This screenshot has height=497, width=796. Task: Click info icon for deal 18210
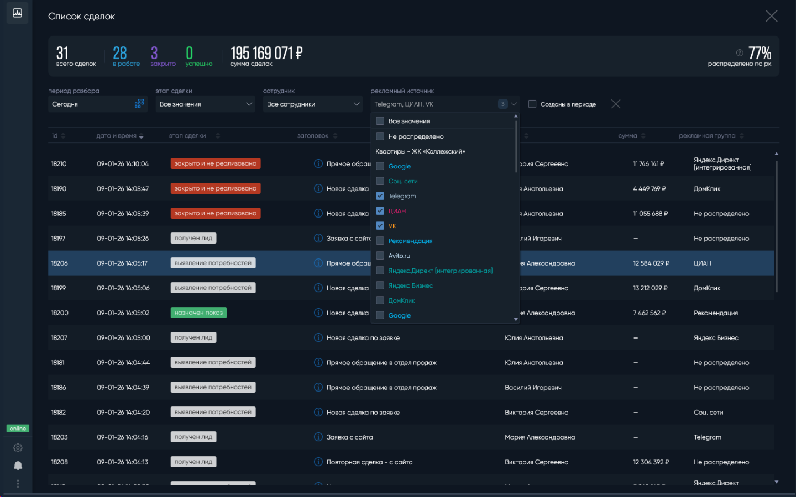pyautogui.click(x=318, y=163)
